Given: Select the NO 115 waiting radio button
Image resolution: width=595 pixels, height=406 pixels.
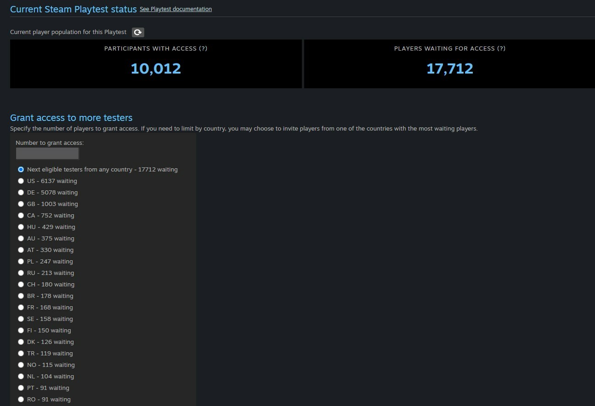Looking at the screenshot, I should click(21, 365).
